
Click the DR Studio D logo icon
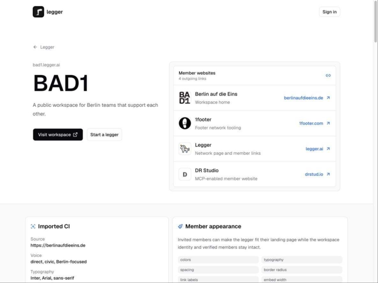pyautogui.click(x=185, y=174)
